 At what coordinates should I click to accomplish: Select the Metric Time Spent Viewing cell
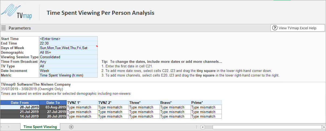69,75
